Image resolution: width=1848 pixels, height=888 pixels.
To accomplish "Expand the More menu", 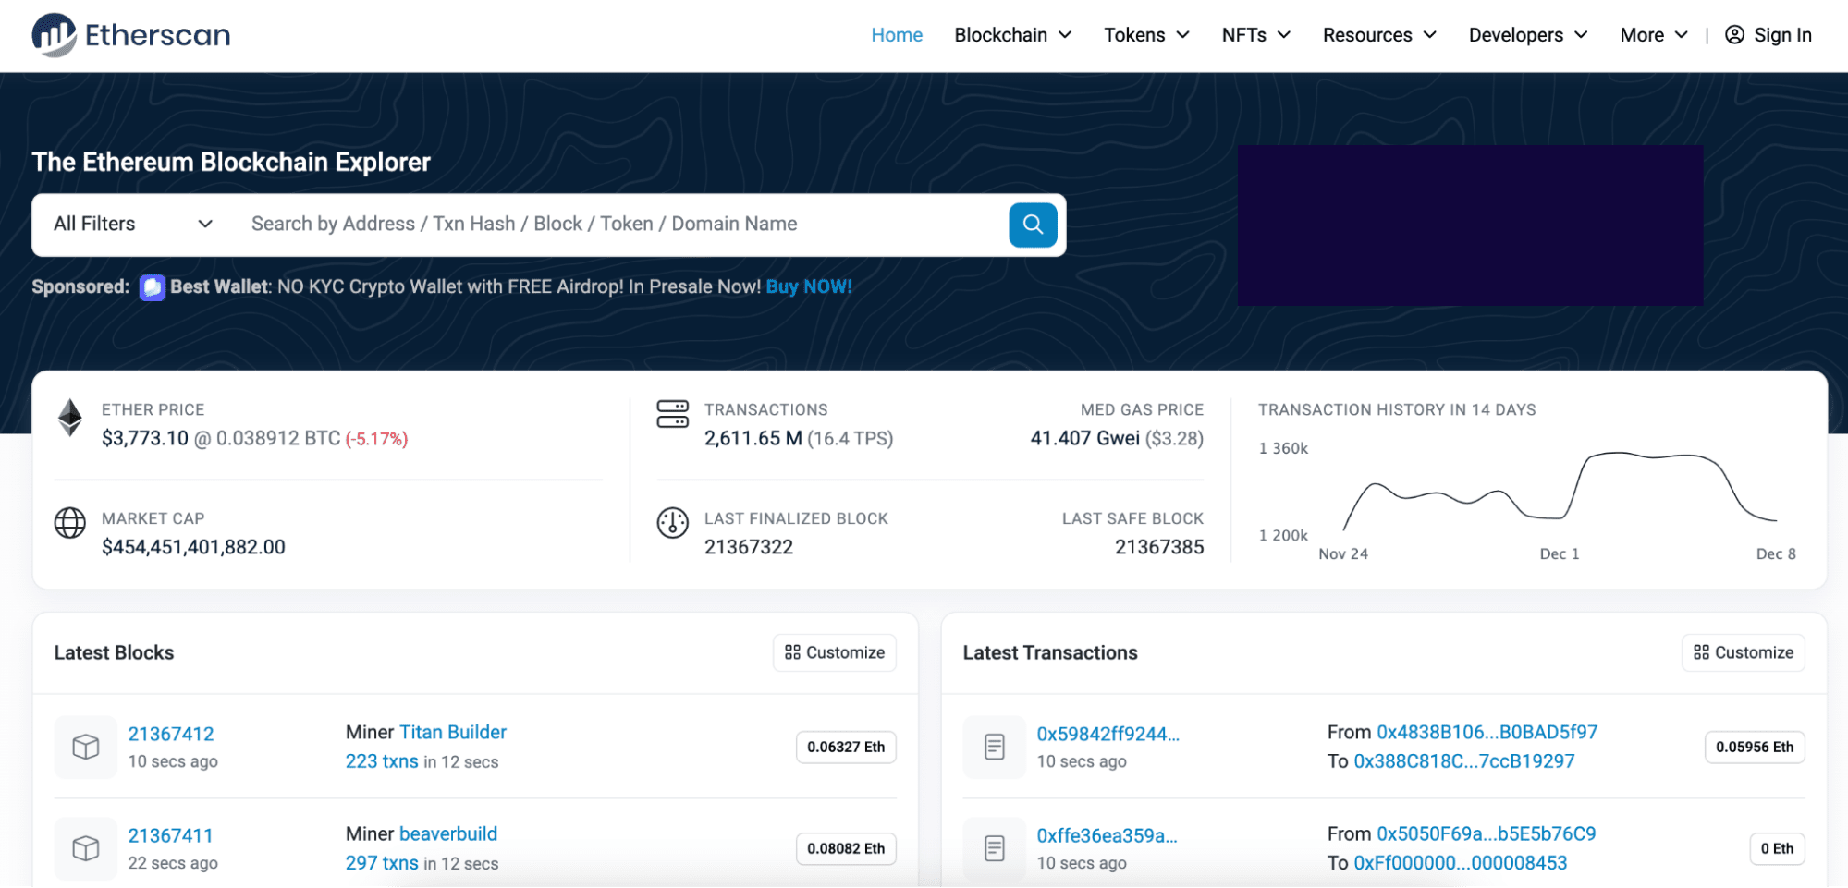I will point(1654,35).
